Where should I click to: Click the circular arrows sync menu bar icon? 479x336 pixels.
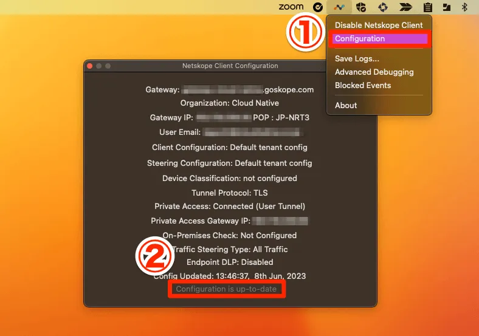click(383, 7)
